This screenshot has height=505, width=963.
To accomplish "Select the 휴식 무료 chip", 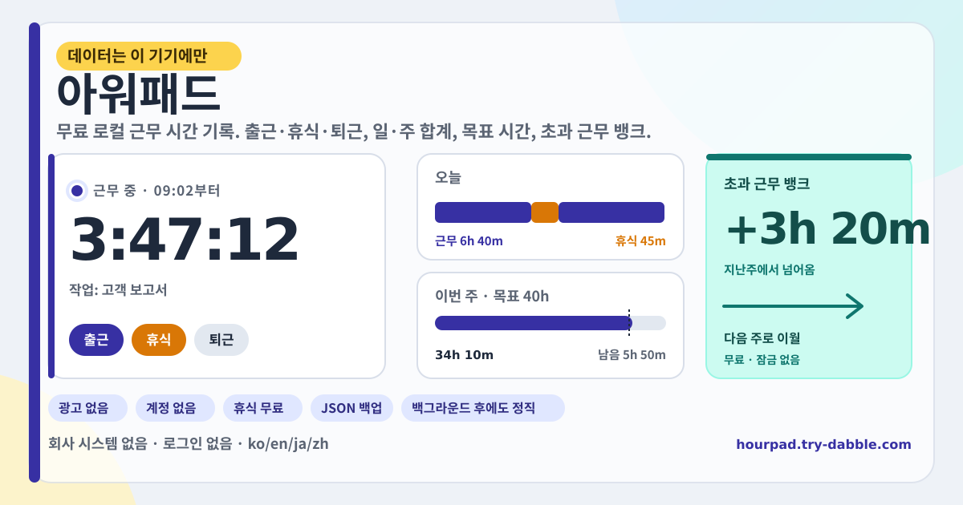I will point(263,408).
